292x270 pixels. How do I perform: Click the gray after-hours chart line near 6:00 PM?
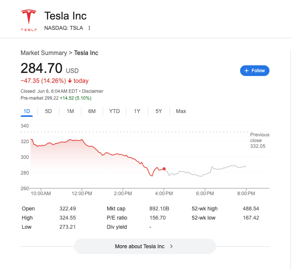[x=205, y=175]
